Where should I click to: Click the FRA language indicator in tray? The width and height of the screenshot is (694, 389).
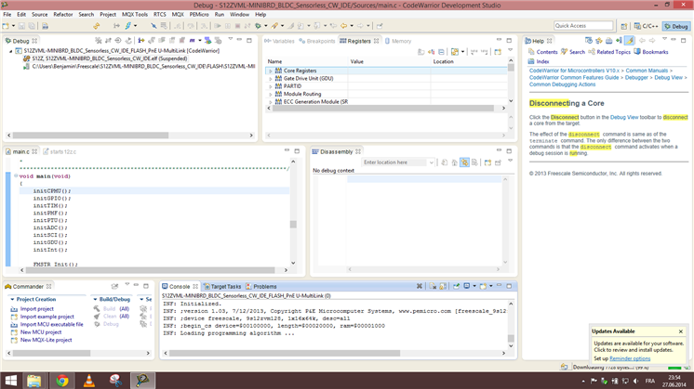coord(649,381)
